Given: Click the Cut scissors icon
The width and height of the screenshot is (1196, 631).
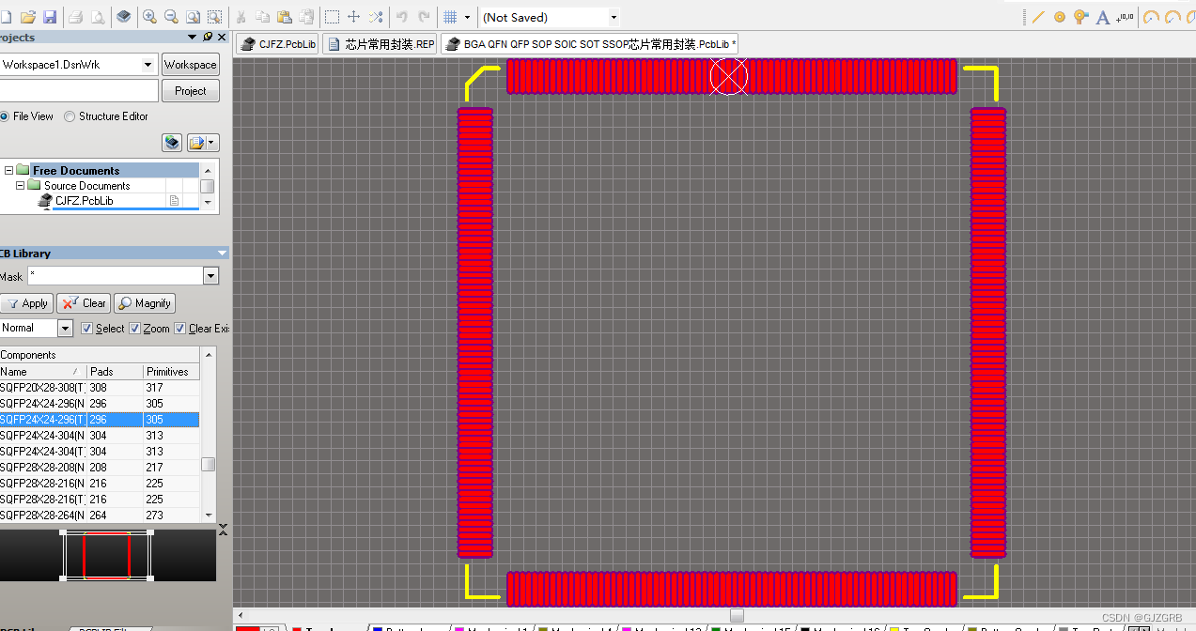Looking at the screenshot, I should coord(241,17).
